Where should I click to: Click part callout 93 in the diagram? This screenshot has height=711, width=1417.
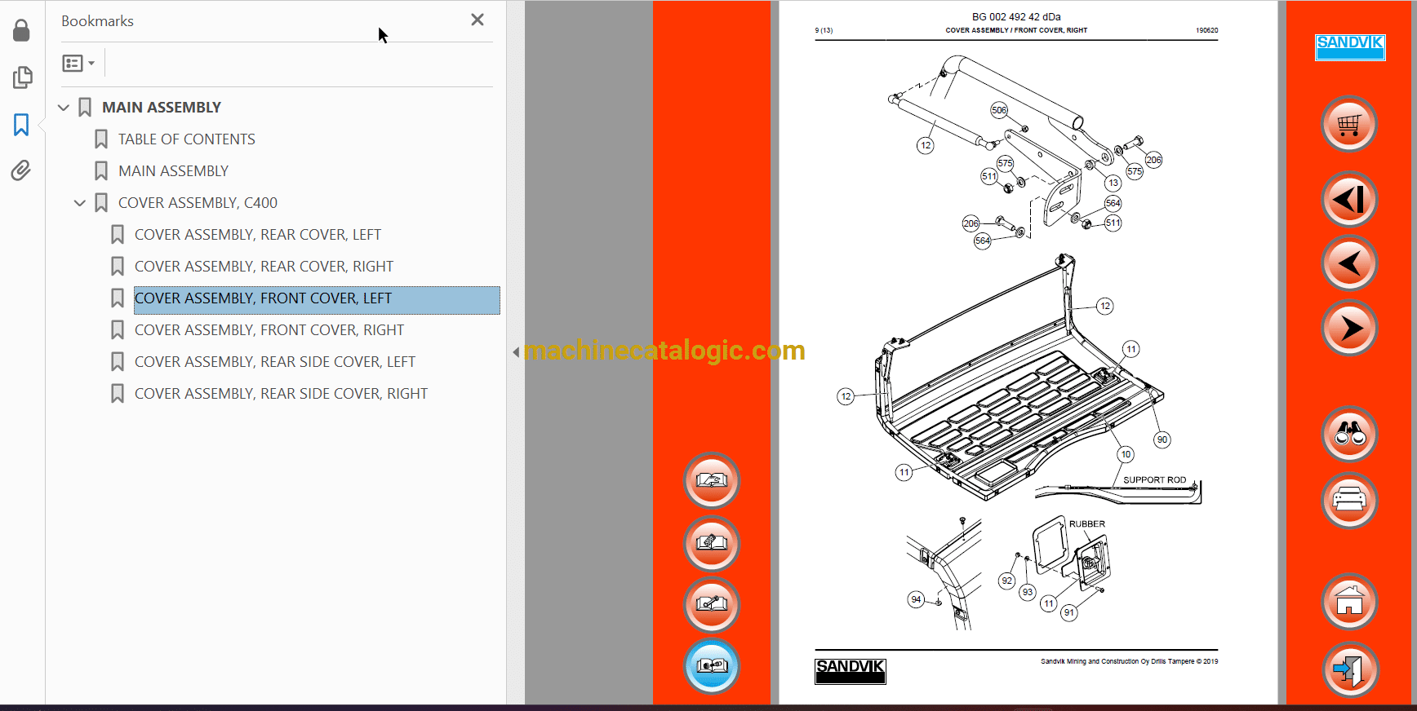(x=1028, y=592)
